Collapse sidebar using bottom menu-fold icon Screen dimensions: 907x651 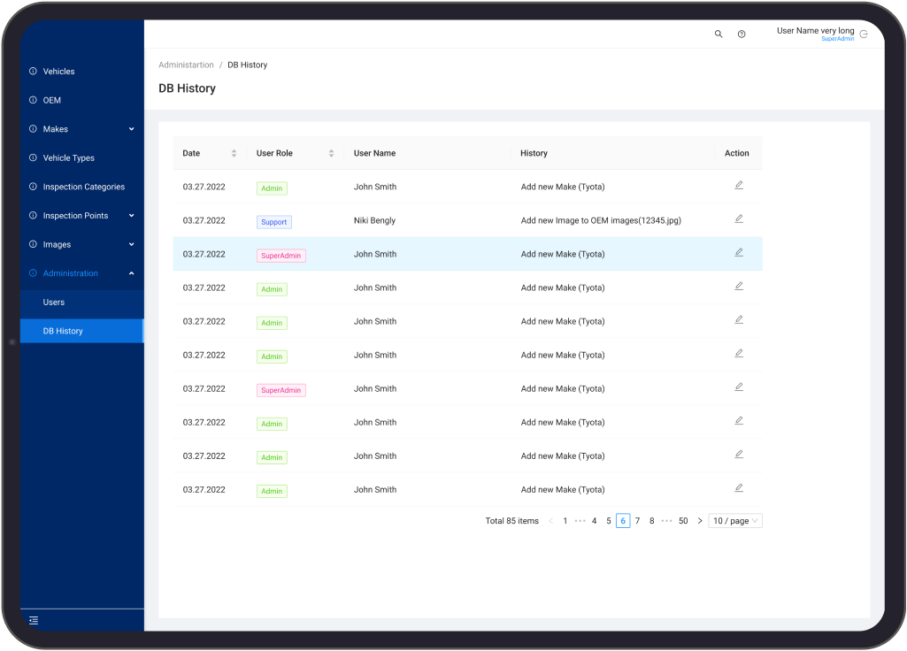click(x=34, y=621)
